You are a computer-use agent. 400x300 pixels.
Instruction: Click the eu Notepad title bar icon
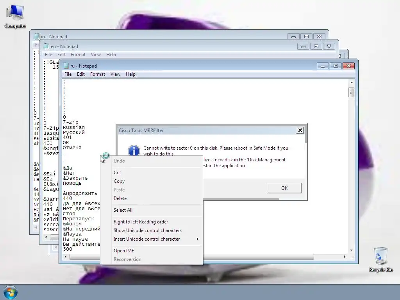[46, 46]
